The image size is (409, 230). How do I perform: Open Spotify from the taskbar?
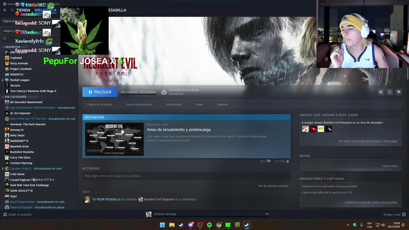click(209, 225)
